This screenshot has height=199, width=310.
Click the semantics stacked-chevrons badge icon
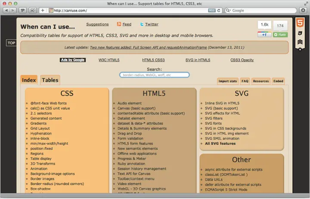pyautogui.click(x=300, y=42)
